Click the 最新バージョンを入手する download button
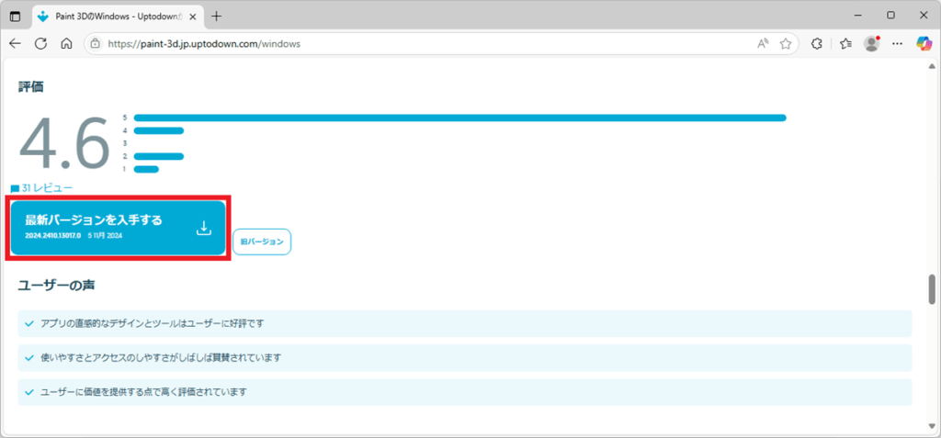Screen dimensions: 941x438 (x=119, y=228)
